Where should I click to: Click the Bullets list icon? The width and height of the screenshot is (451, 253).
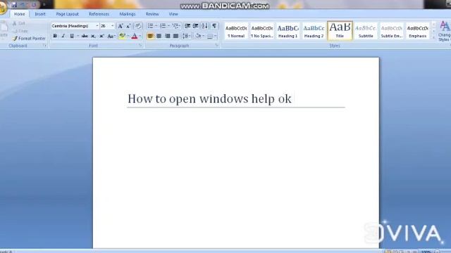(x=150, y=26)
